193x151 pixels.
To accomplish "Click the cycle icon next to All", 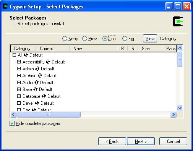I will click(26, 55).
